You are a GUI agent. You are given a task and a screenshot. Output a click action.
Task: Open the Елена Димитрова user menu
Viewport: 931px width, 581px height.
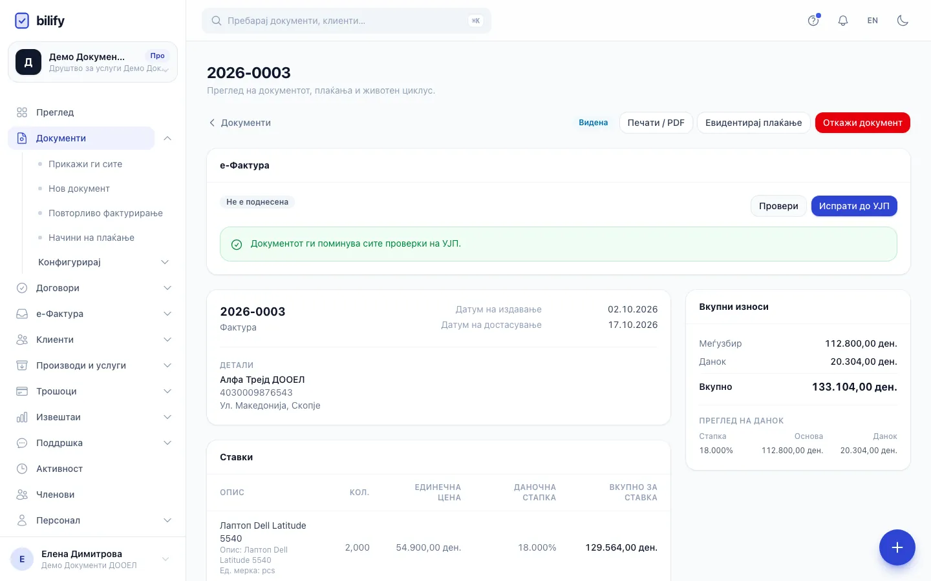pyautogui.click(x=92, y=559)
